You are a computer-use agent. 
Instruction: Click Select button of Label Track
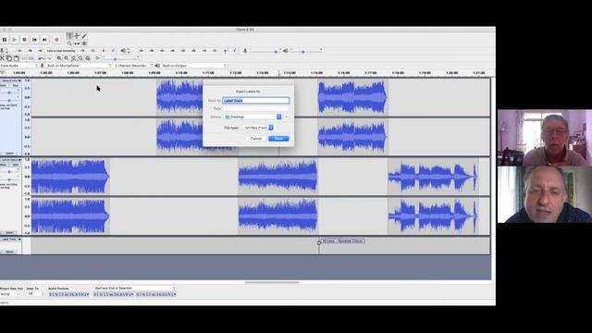tap(9, 252)
